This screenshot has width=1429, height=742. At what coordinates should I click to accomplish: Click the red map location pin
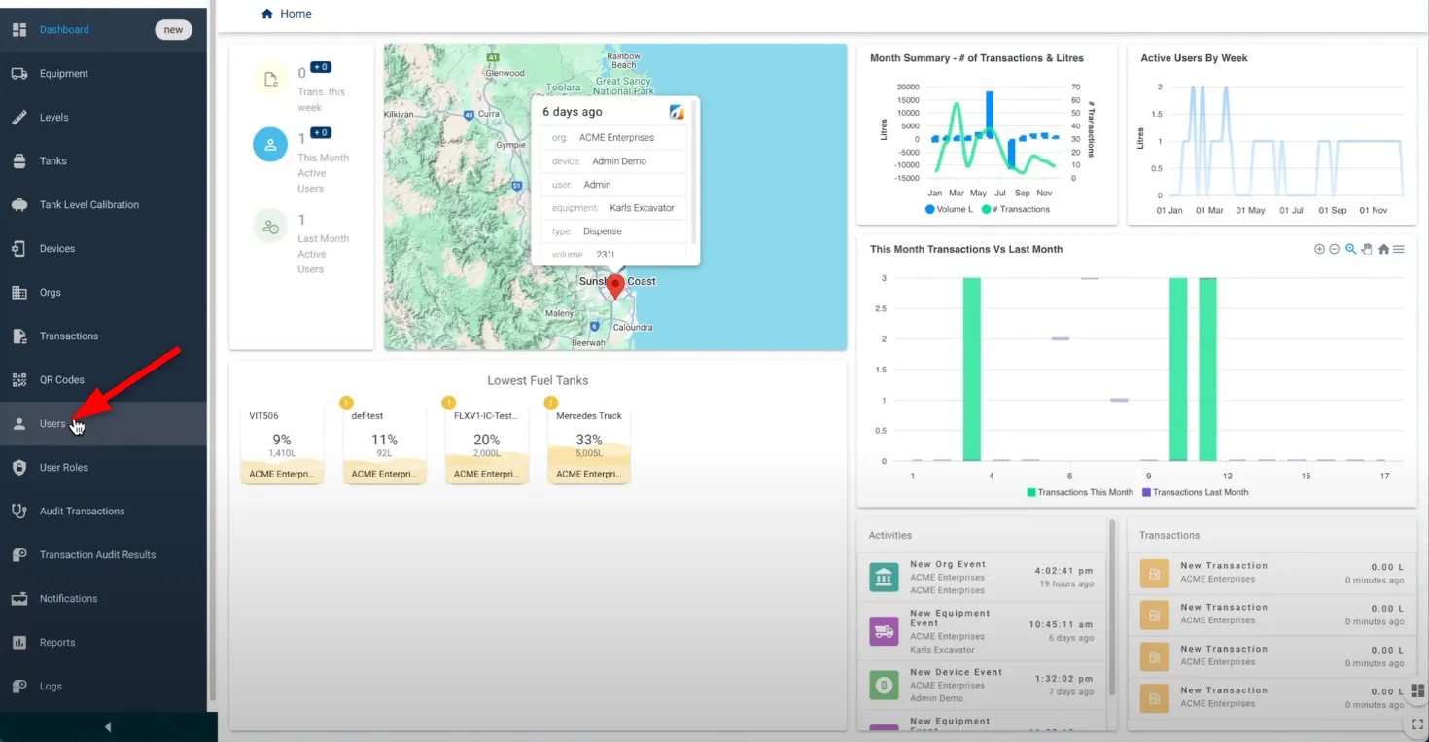coord(614,287)
